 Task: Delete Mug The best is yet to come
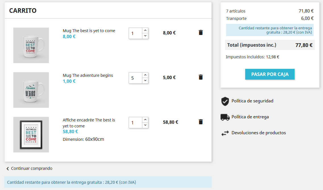pyautogui.click(x=201, y=32)
